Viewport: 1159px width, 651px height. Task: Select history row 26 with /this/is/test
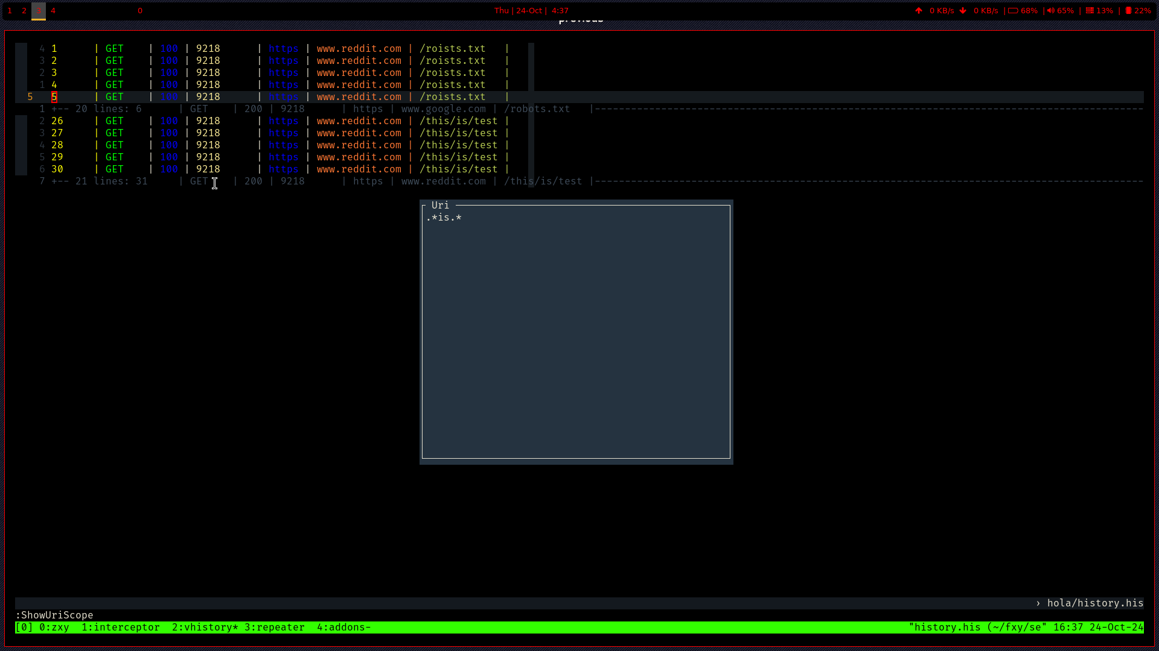[57, 121]
